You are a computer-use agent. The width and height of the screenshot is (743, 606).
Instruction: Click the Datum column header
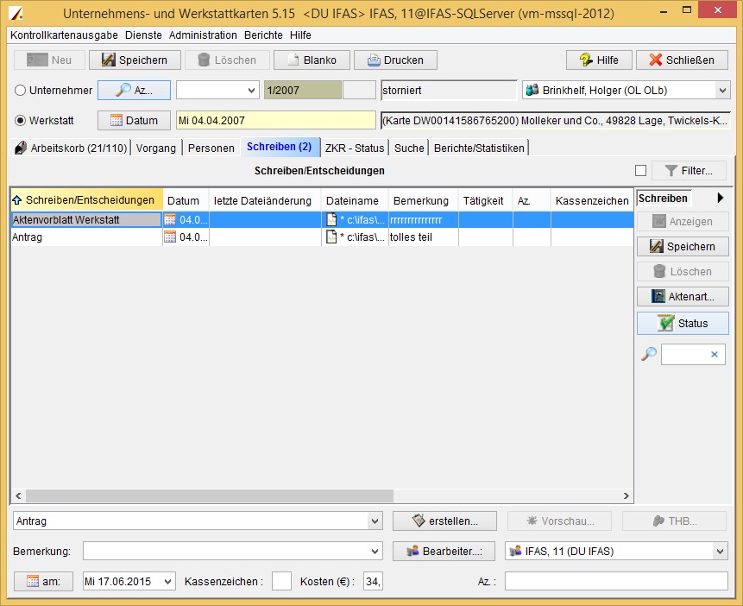pyautogui.click(x=186, y=200)
